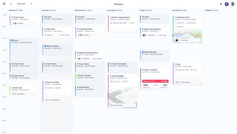Select Saturday 26 June header
The width and height of the screenshot is (237, 134).
[x=179, y=10]
